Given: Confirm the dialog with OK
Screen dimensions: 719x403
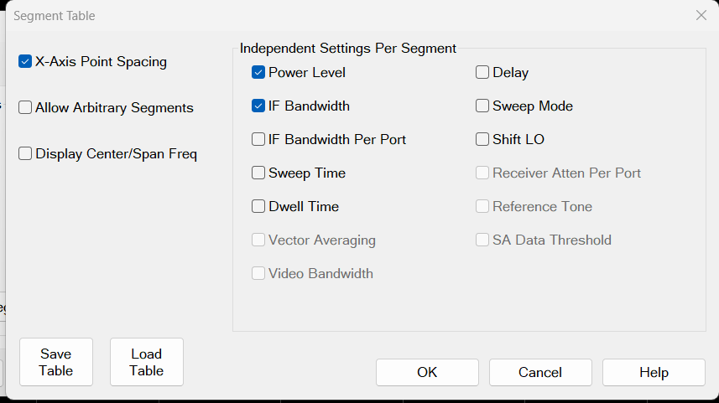Looking at the screenshot, I should 427,372.
